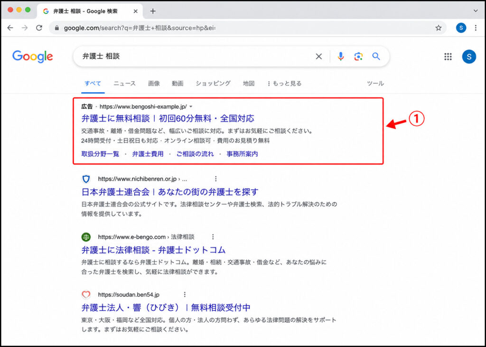Submit search with magnifying glass icon

click(376, 56)
